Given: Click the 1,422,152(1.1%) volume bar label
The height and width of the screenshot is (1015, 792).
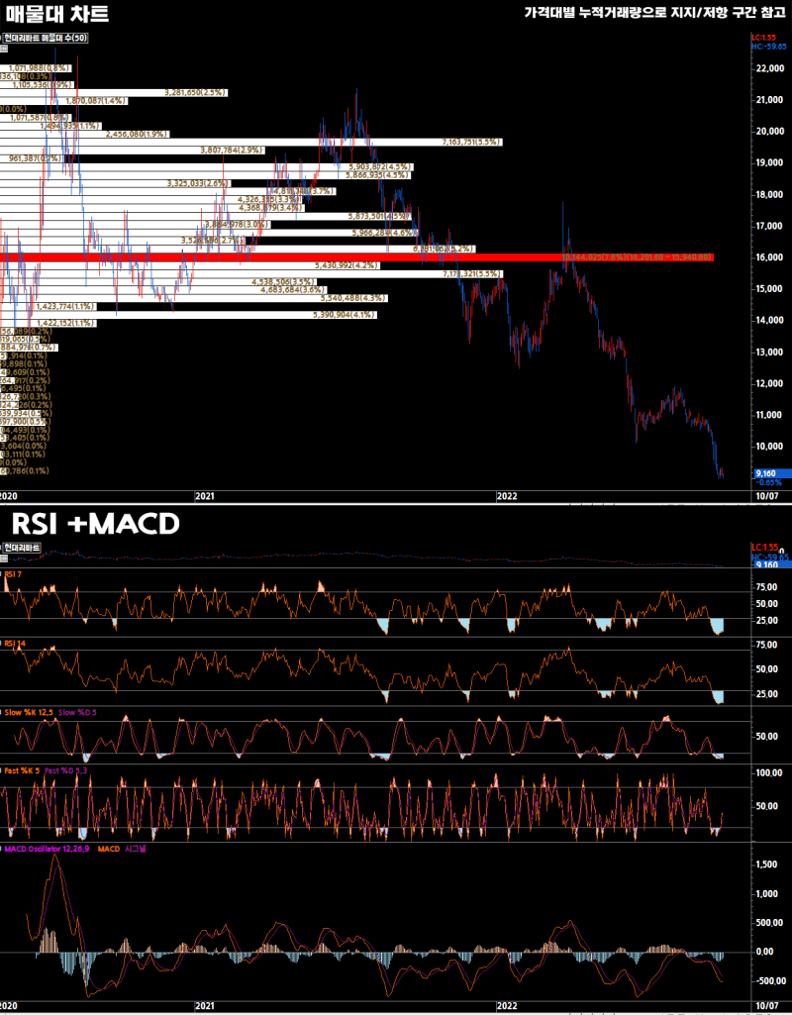Looking at the screenshot, I should [65, 323].
